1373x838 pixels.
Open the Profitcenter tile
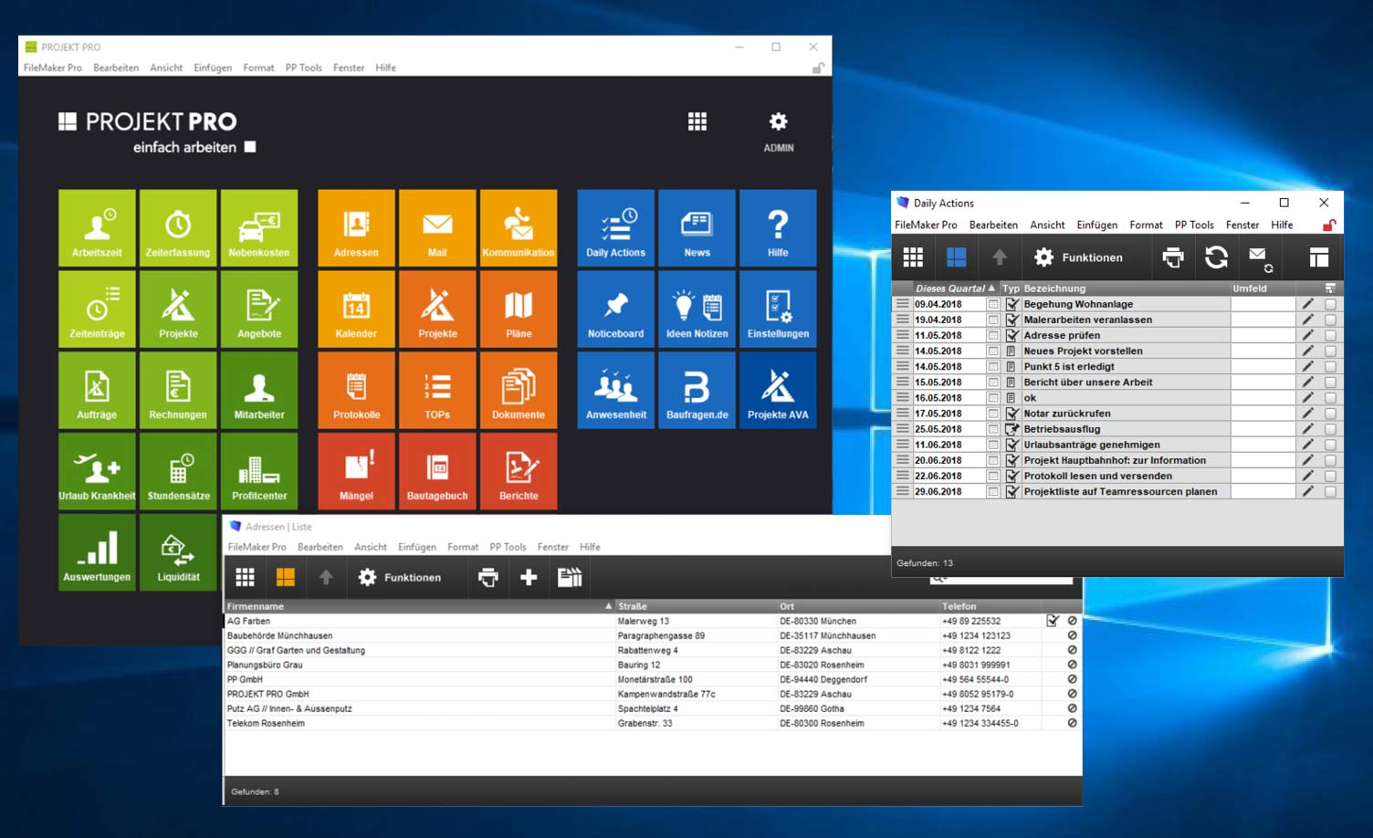coord(259,471)
